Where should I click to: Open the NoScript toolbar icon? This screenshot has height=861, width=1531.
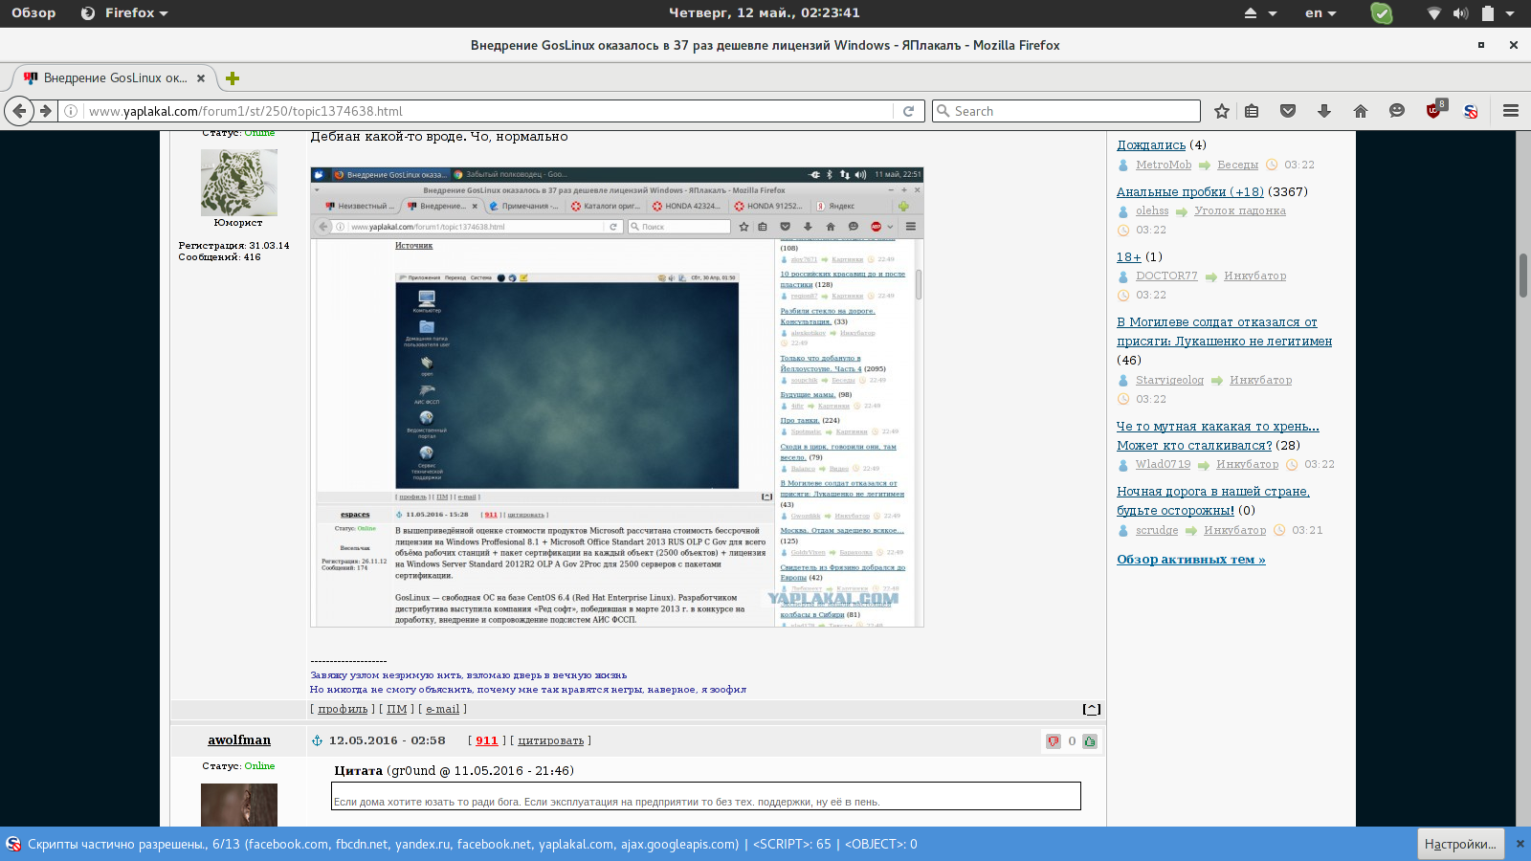1471,111
